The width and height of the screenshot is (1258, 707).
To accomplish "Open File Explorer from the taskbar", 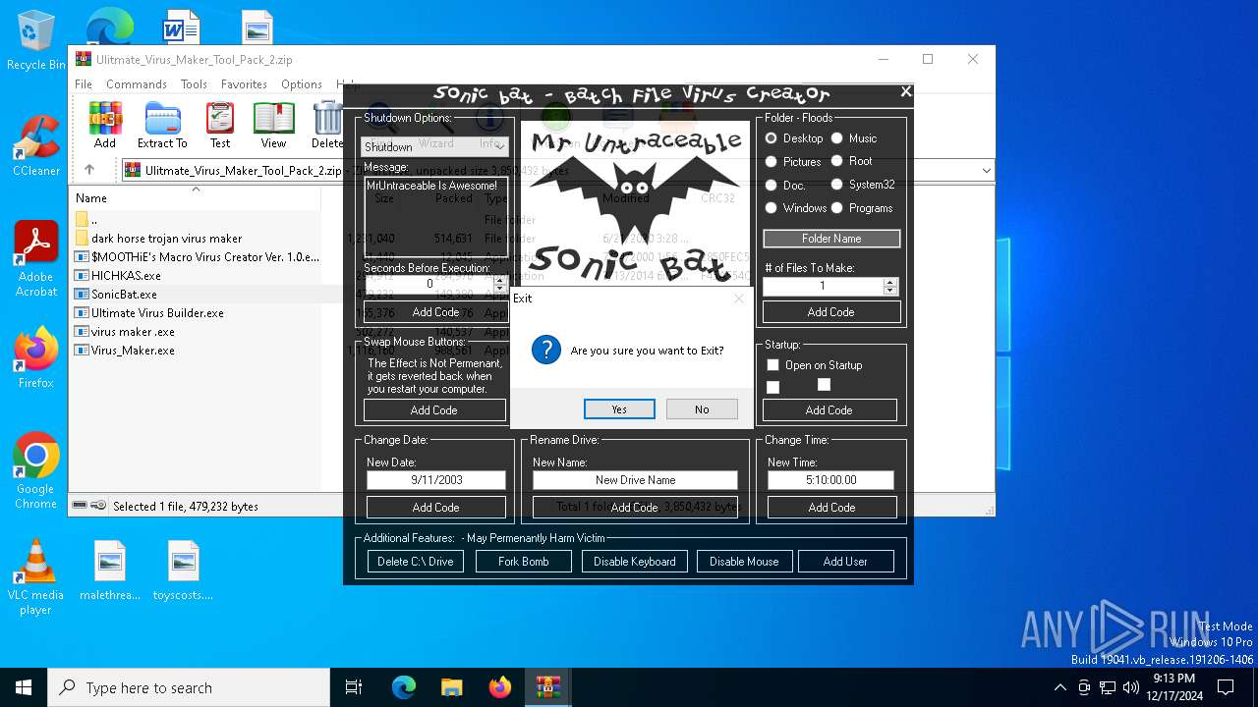I will 451,687.
